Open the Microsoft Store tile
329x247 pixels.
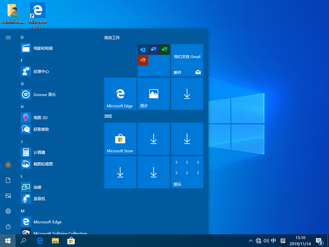point(120,138)
